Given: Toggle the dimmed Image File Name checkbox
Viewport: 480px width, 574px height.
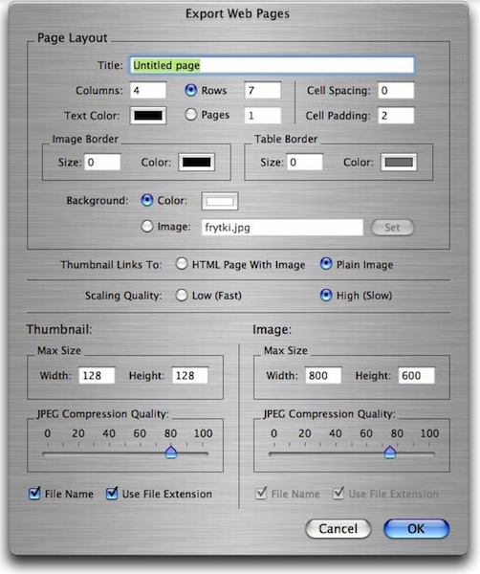Looking at the screenshot, I should (x=261, y=494).
